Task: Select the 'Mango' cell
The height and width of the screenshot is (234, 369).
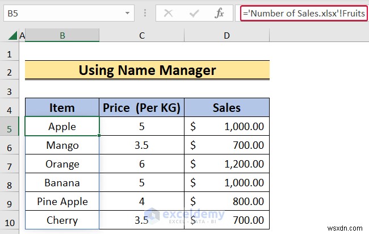Action: click(x=62, y=145)
